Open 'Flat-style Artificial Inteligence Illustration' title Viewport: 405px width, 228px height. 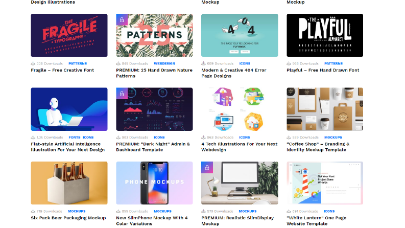coord(68,147)
